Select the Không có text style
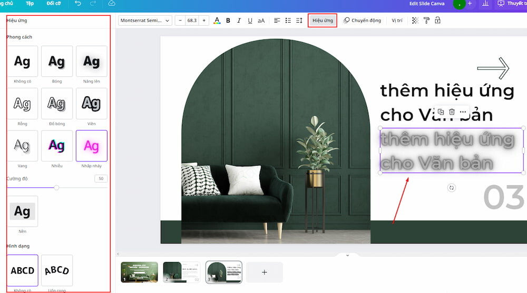Screen dimensions: 527x293 22,62
